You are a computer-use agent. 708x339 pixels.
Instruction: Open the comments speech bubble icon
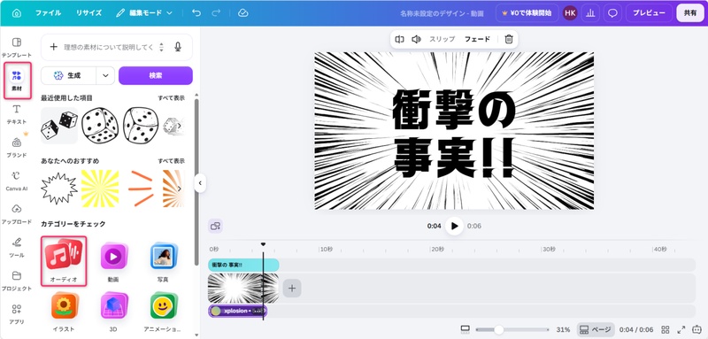pos(612,13)
